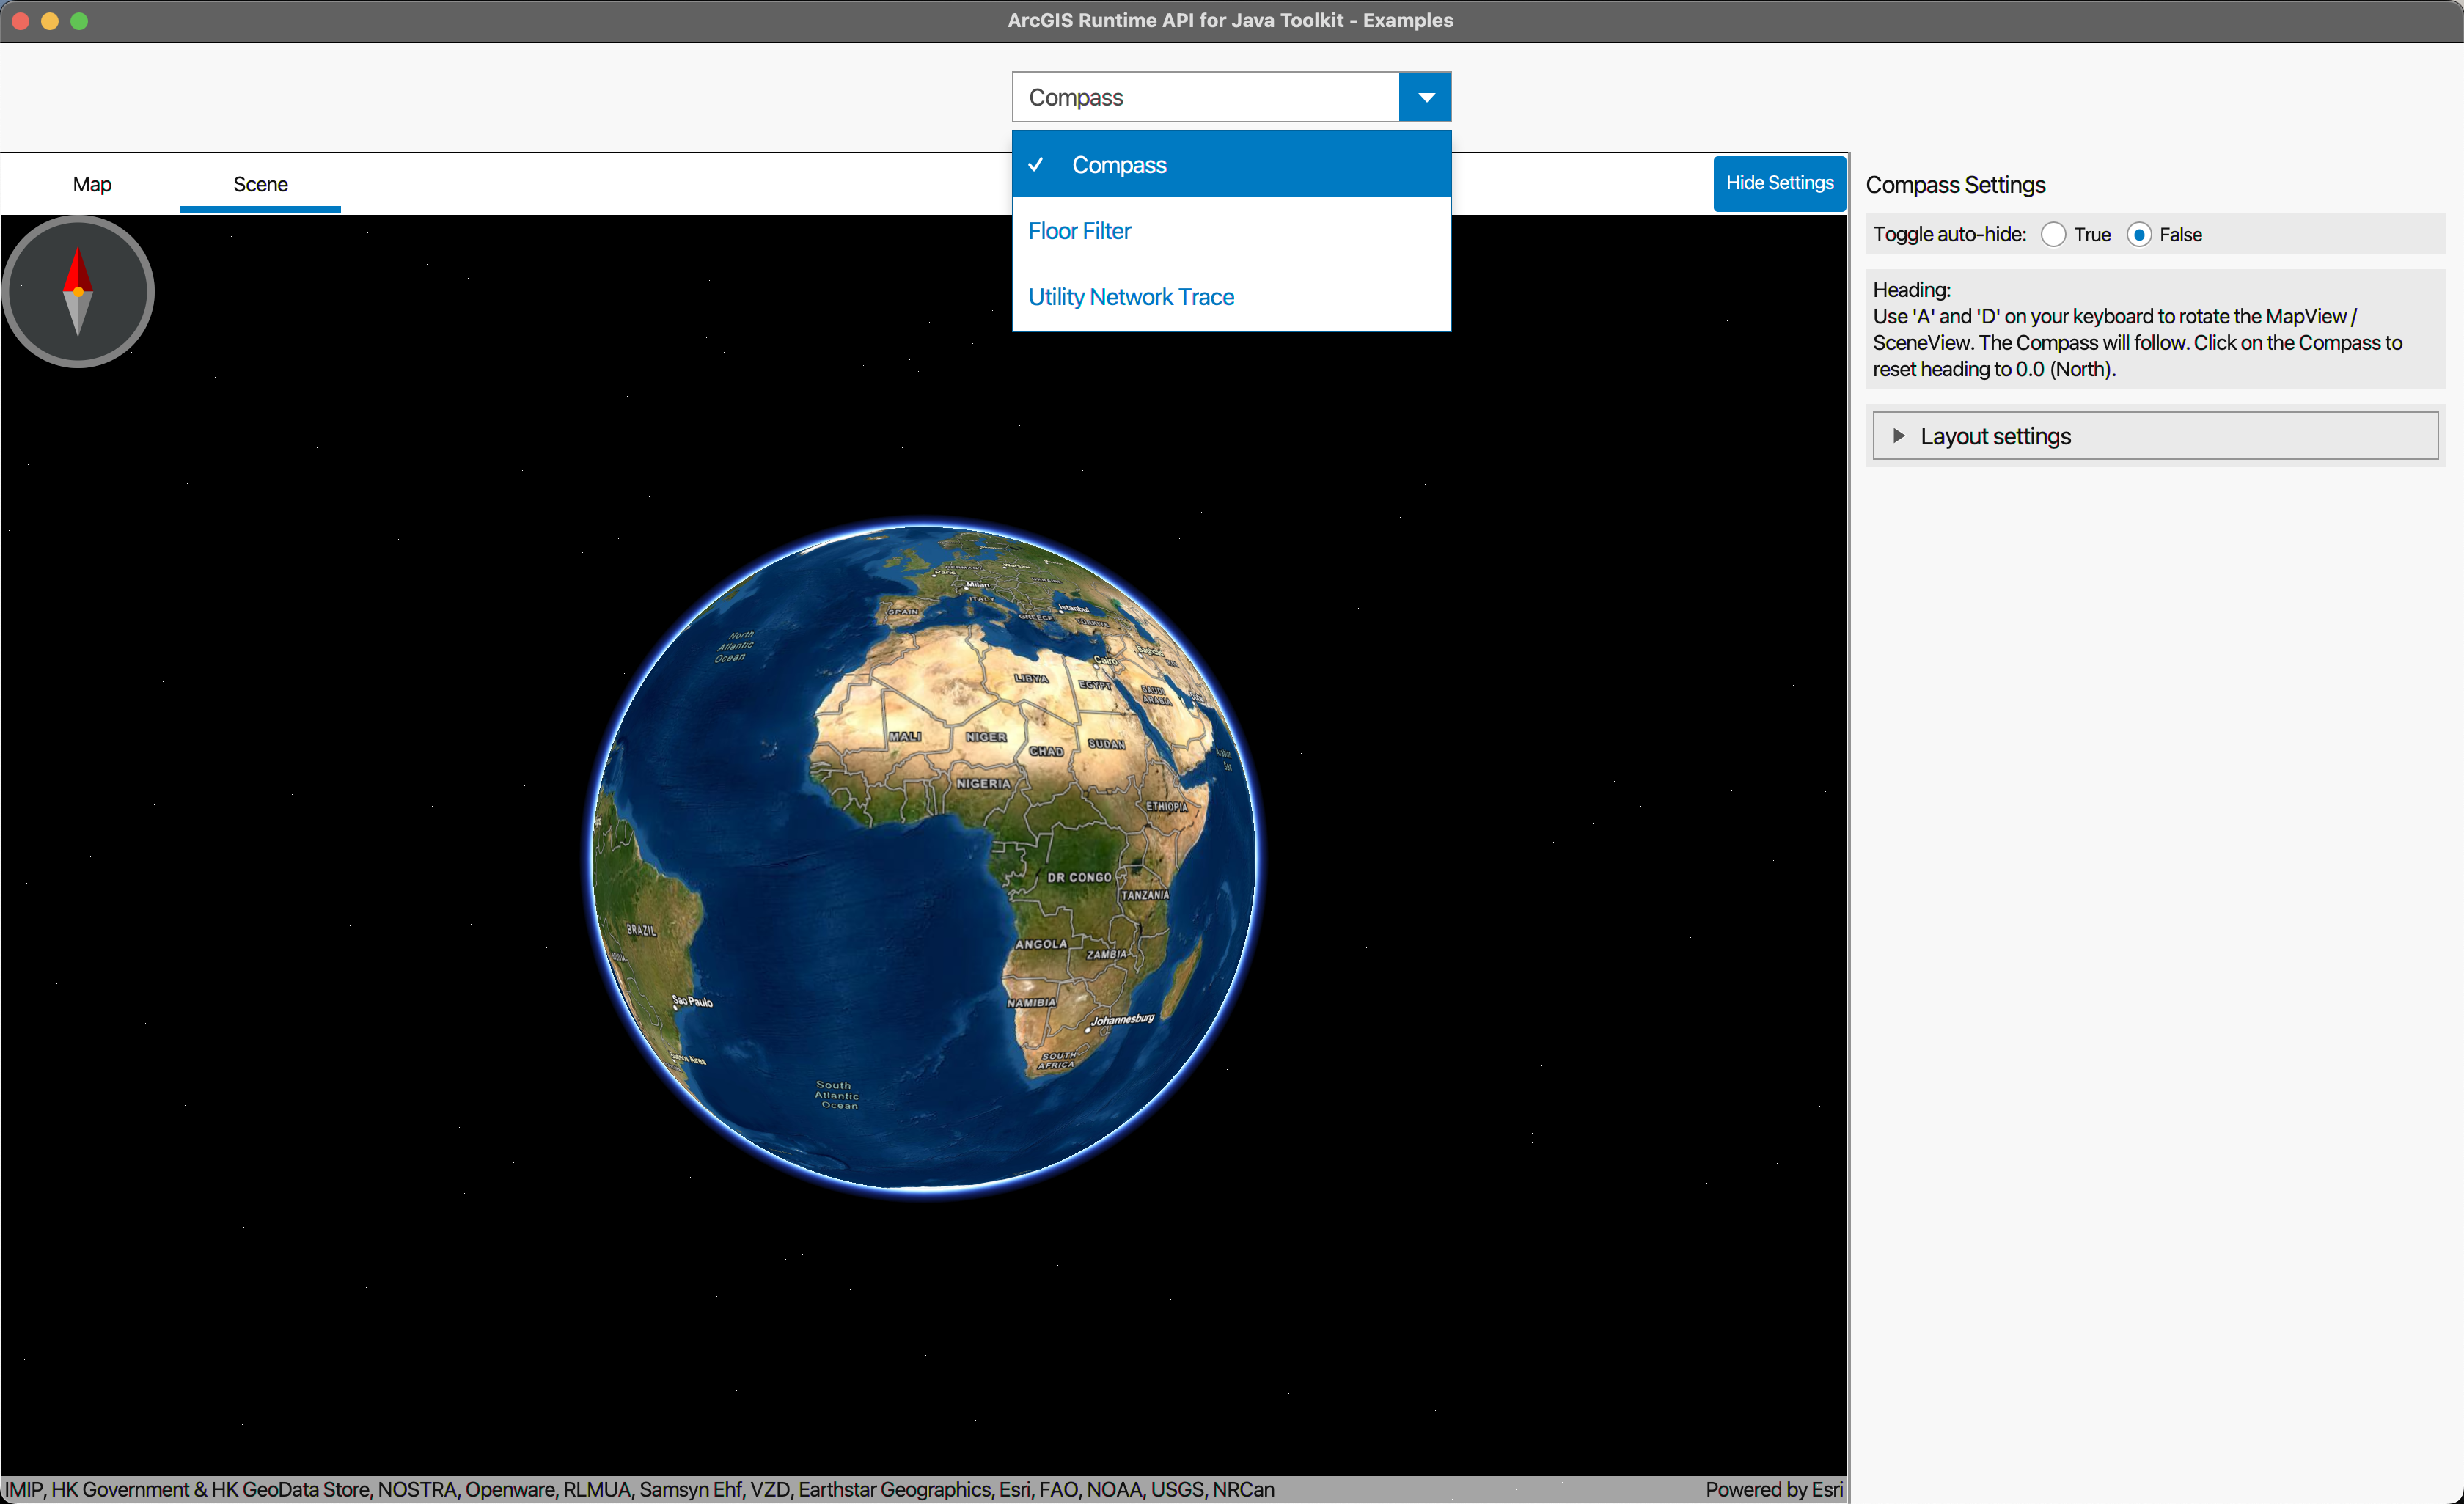Switch to the Map tab
Image resolution: width=2464 pixels, height=1504 pixels.
(92, 184)
